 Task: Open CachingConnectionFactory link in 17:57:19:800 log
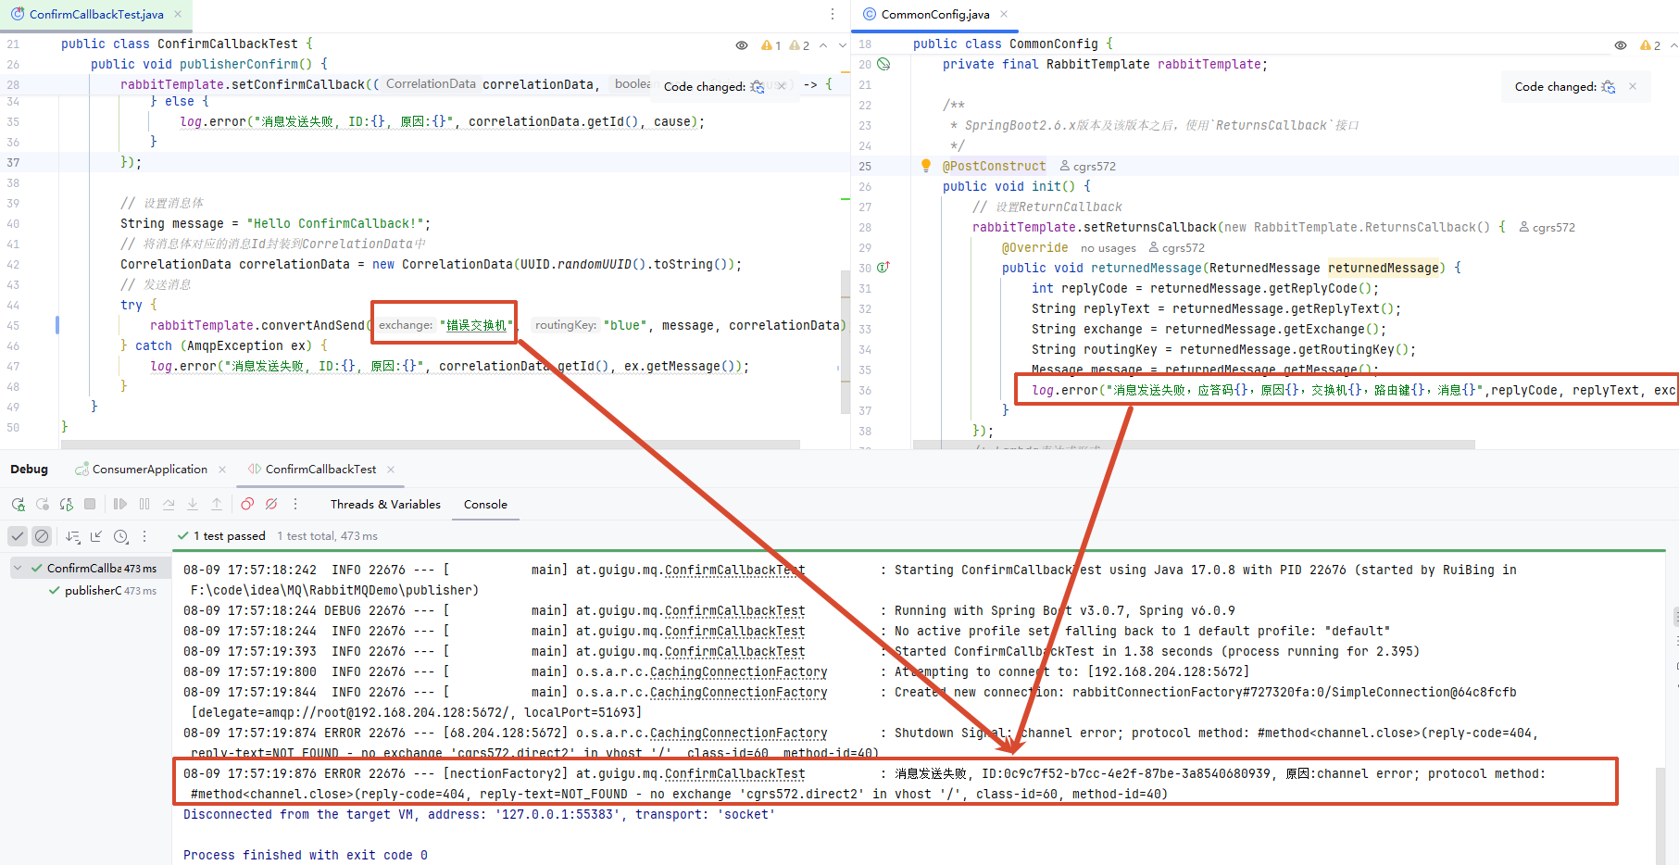point(738,672)
